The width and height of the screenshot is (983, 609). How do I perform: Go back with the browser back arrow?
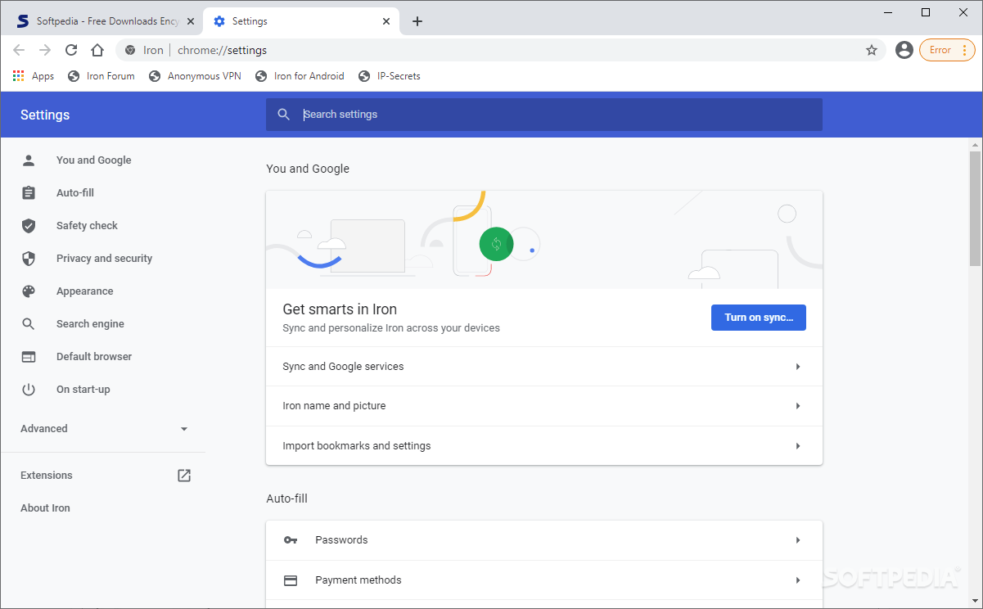[19, 50]
